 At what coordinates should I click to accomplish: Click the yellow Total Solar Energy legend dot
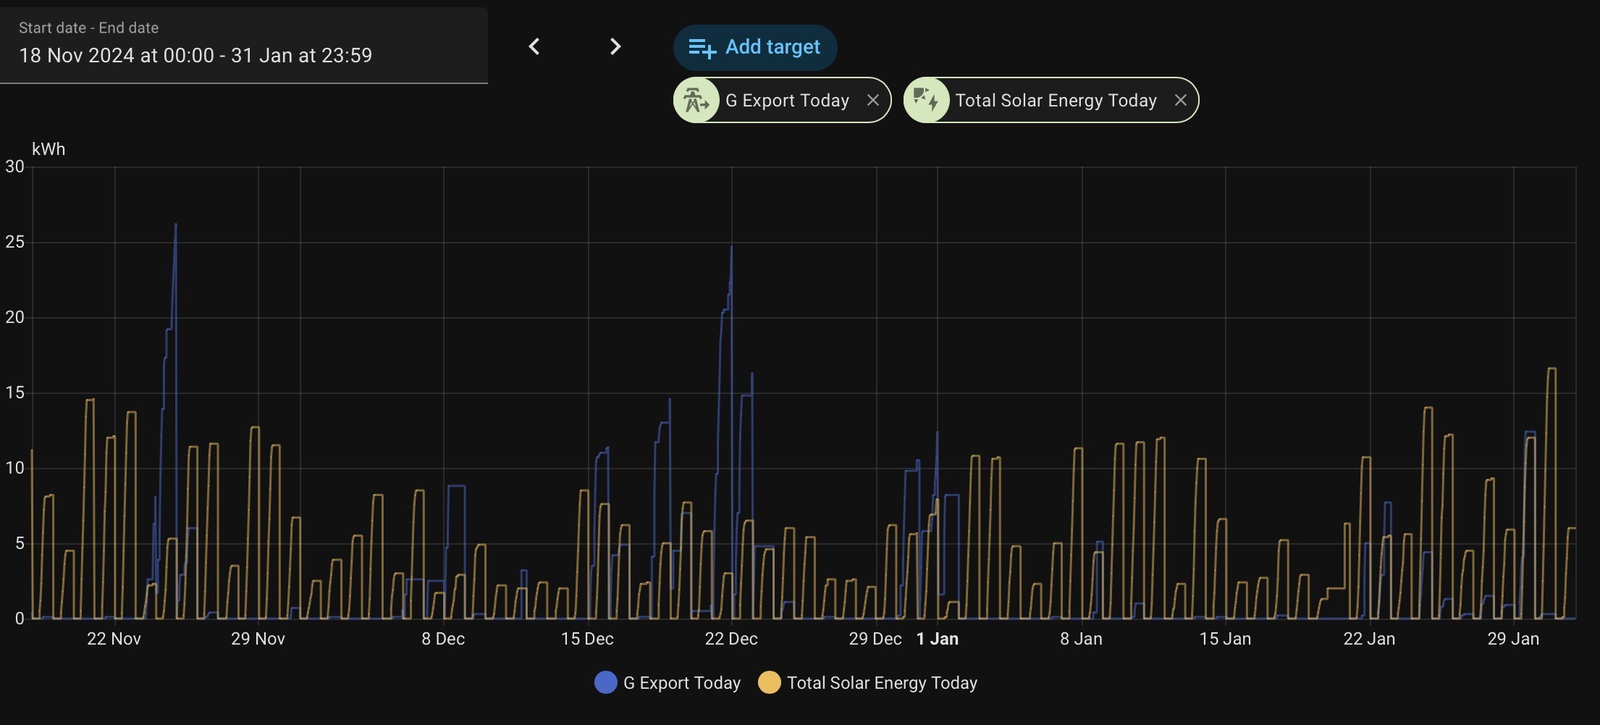(x=770, y=683)
